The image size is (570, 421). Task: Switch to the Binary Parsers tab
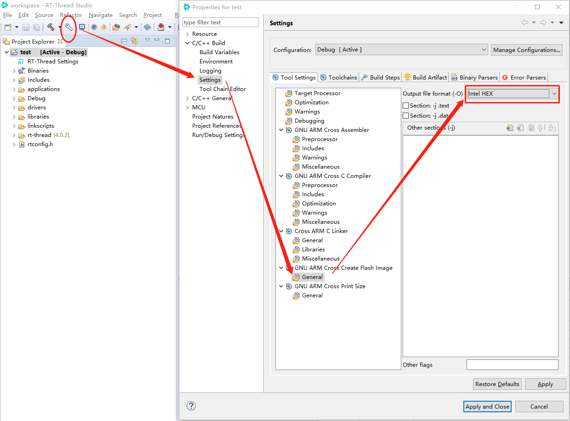click(475, 78)
